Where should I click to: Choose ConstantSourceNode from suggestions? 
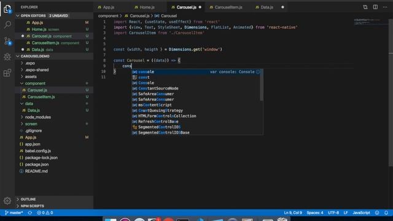pyautogui.click(x=196, y=88)
